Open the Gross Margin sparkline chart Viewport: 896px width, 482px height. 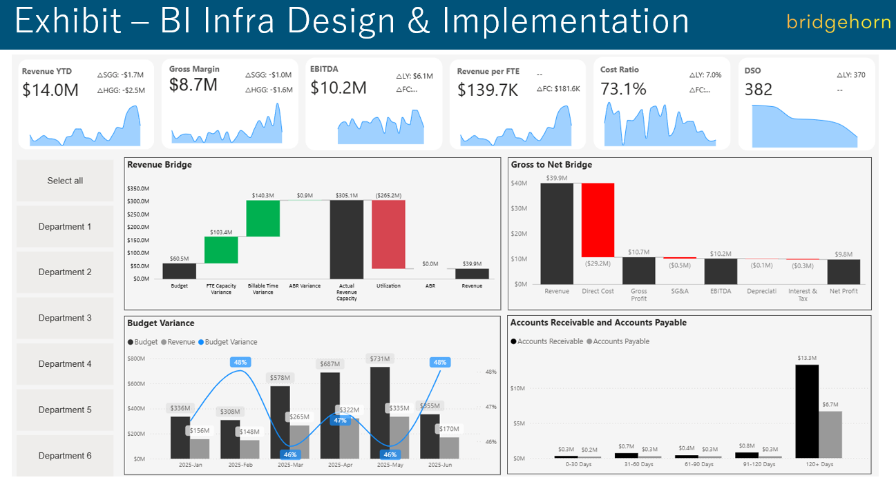point(227,123)
